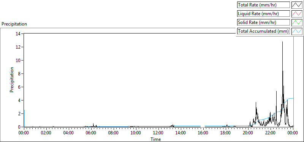Screen dimensions: 304x142
Task: Click the x-axis tick label 06:00
Action: (x=91, y=133)
